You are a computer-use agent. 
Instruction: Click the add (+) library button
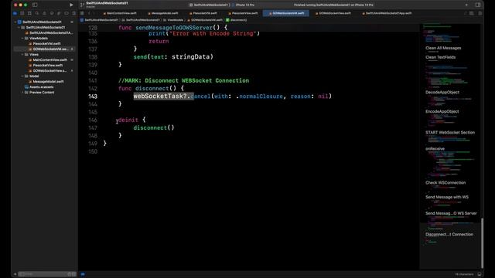coord(466,5)
